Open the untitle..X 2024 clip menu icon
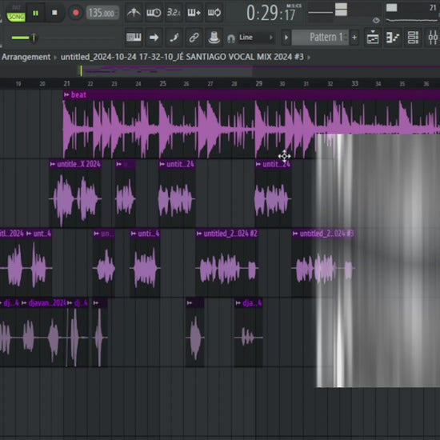Image resolution: width=440 pixels, height=440 pixels. [53, 164]
